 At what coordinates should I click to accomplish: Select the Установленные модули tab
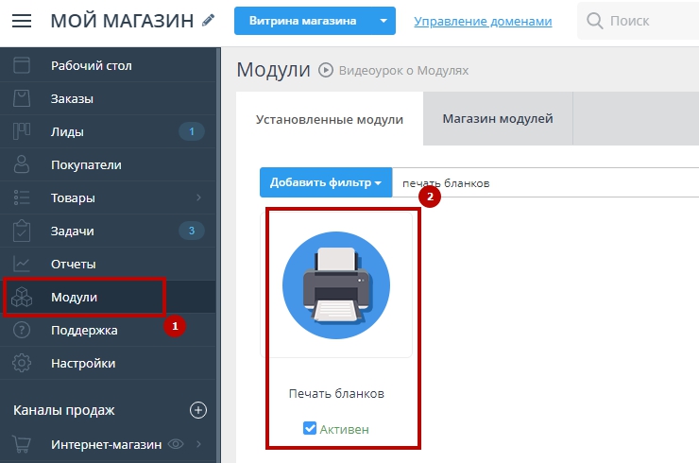point(330,120)
